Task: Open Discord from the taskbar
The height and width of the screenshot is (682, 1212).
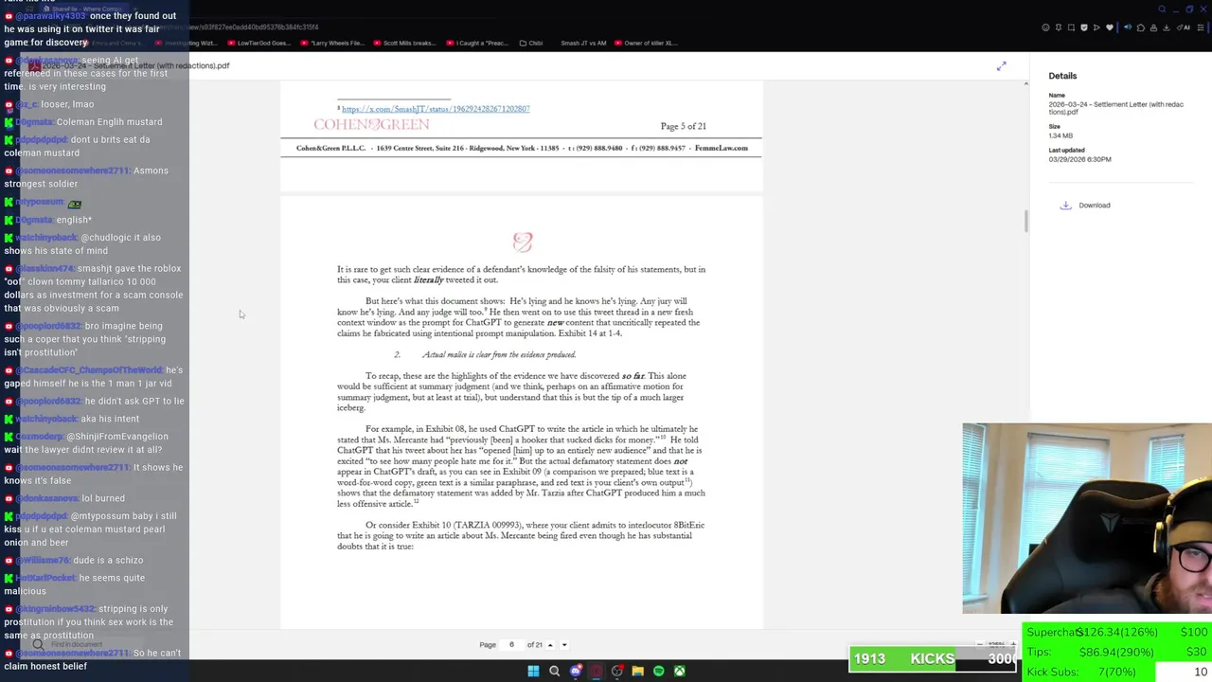Action: coord(576,671)
